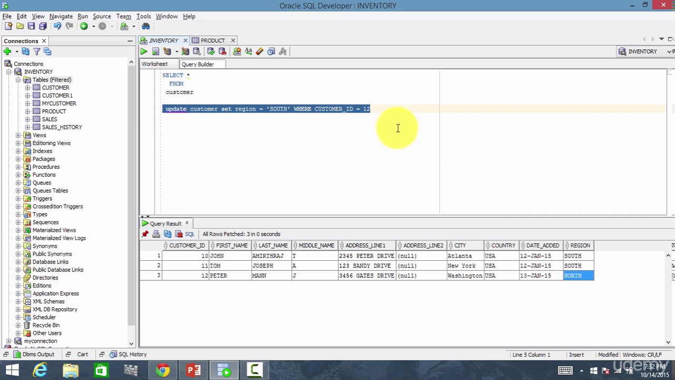675x380 pixels.
Task: Click the Open folder toolbar icon
Action: 20,26
